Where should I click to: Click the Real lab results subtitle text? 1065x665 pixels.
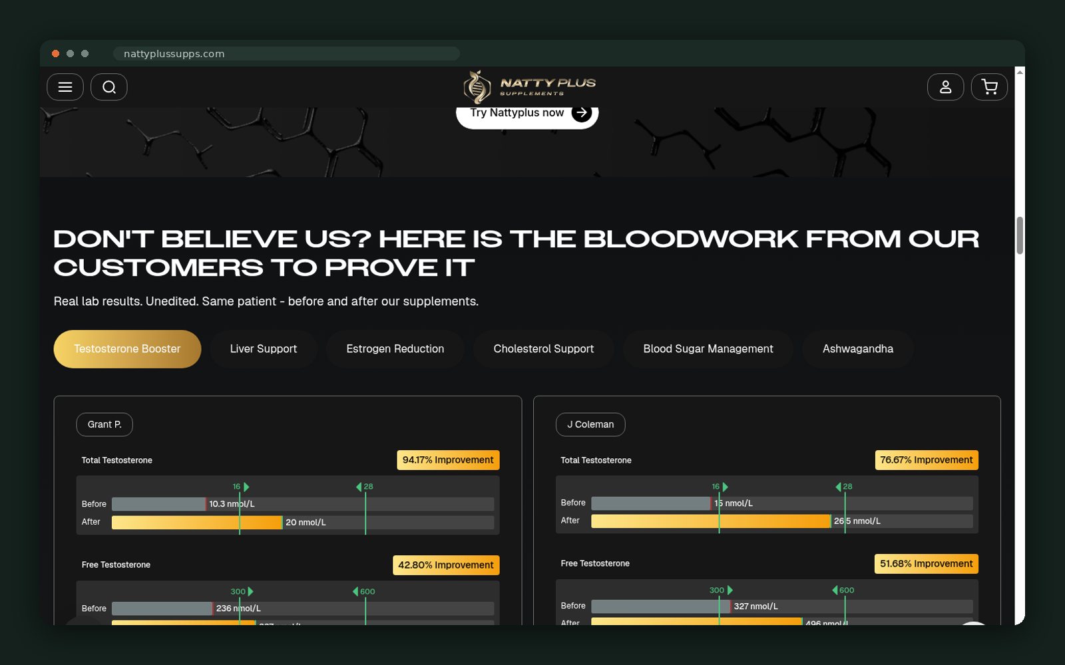[266, 301]
